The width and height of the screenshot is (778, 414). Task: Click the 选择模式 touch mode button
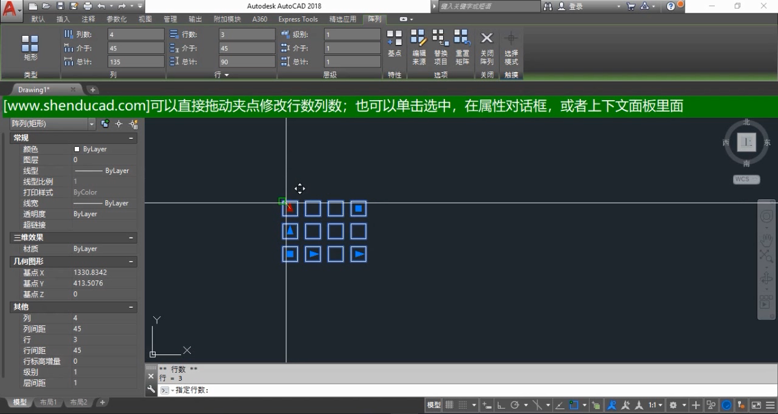[511, 47]
